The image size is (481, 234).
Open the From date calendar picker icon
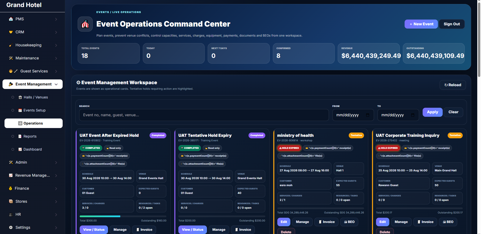(368, 115)
